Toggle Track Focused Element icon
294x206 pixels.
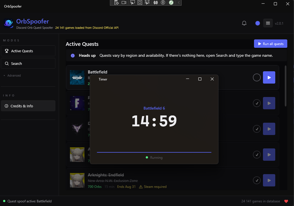pyautogui.click(x=147, y=3)
